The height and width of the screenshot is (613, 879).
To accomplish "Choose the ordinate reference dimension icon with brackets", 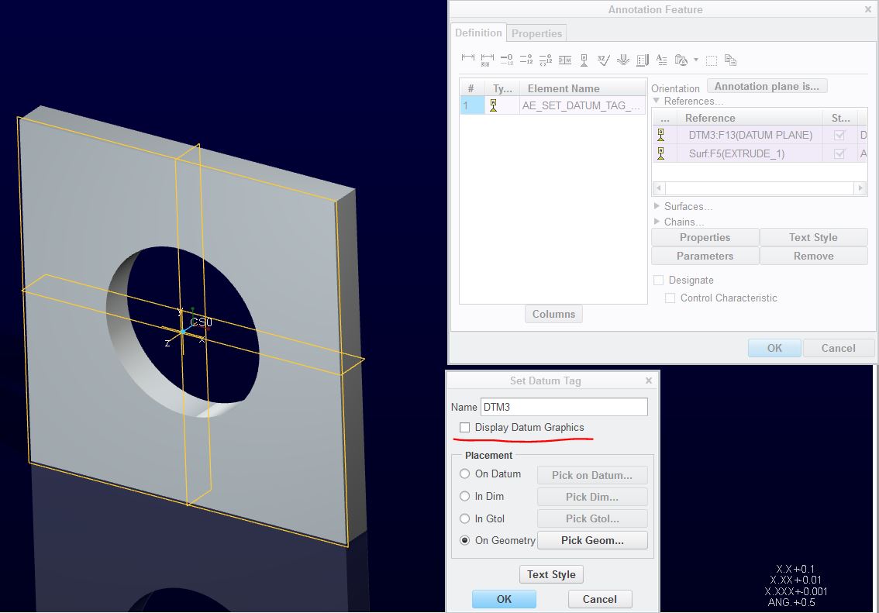I will coord(546,60).
